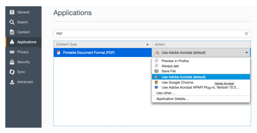Screen dimensions: 257x133
Task: Select Use Adobe Acrobat NPAPI Plug-in
Action: pos(200,87)
